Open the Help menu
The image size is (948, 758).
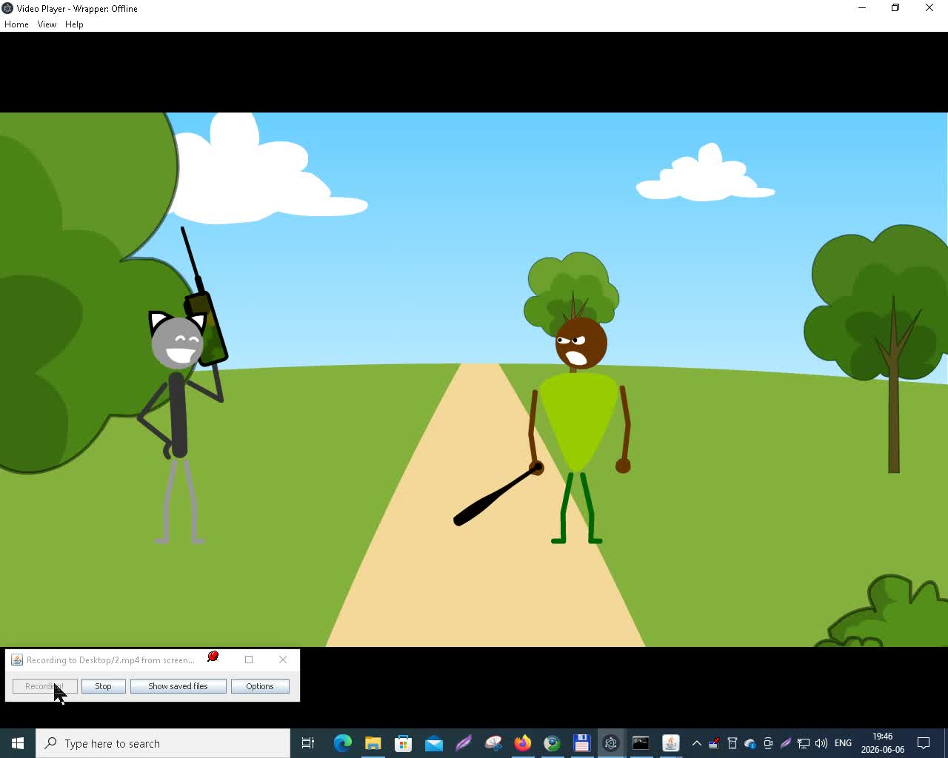(x=74, y=24)
